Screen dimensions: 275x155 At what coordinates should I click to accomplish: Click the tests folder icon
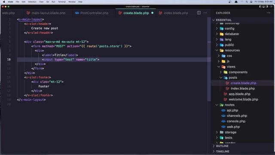(222, 138)
